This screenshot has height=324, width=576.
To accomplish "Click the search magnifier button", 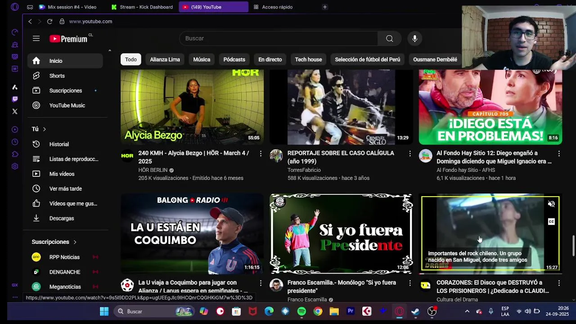I will (390, 39).
